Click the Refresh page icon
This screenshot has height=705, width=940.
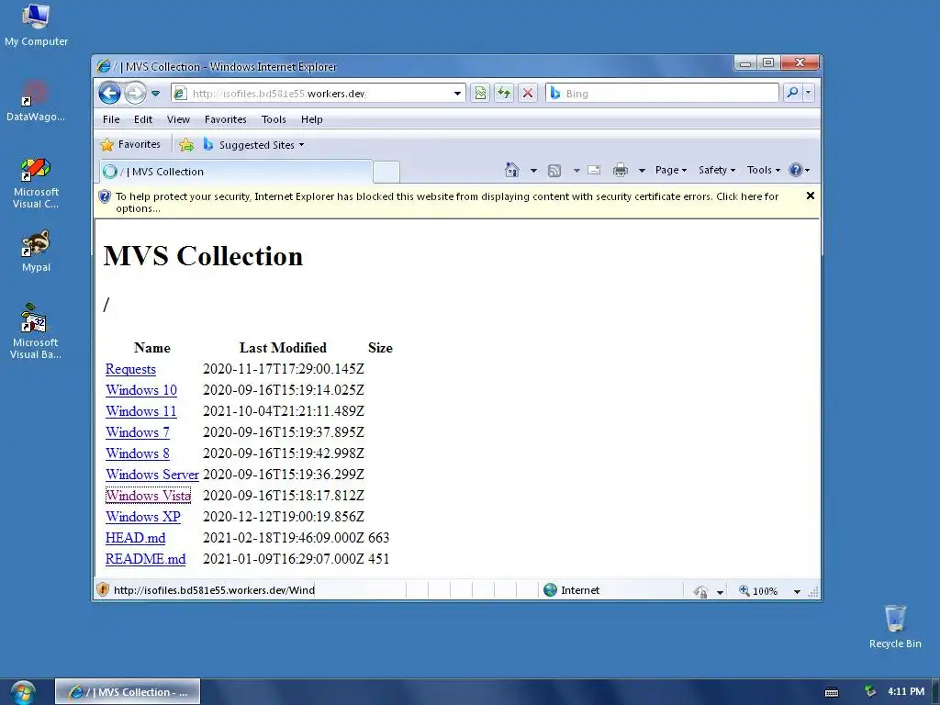tap(504, 93)
